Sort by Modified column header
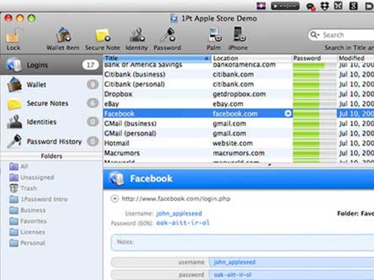This screenshot has width=374, height=280. coord(356,58)
